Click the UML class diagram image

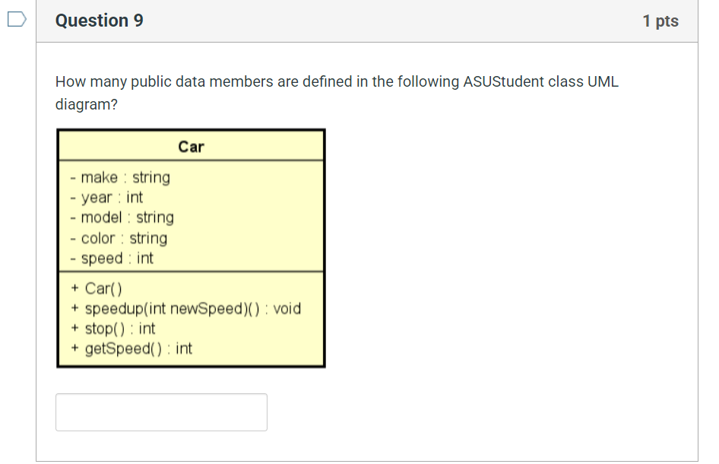[x=191, y=248]
